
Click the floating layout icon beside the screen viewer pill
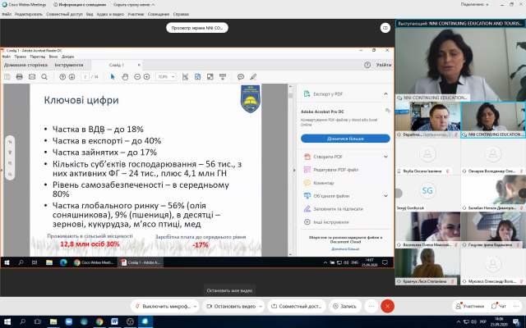(x=385, y=28)
